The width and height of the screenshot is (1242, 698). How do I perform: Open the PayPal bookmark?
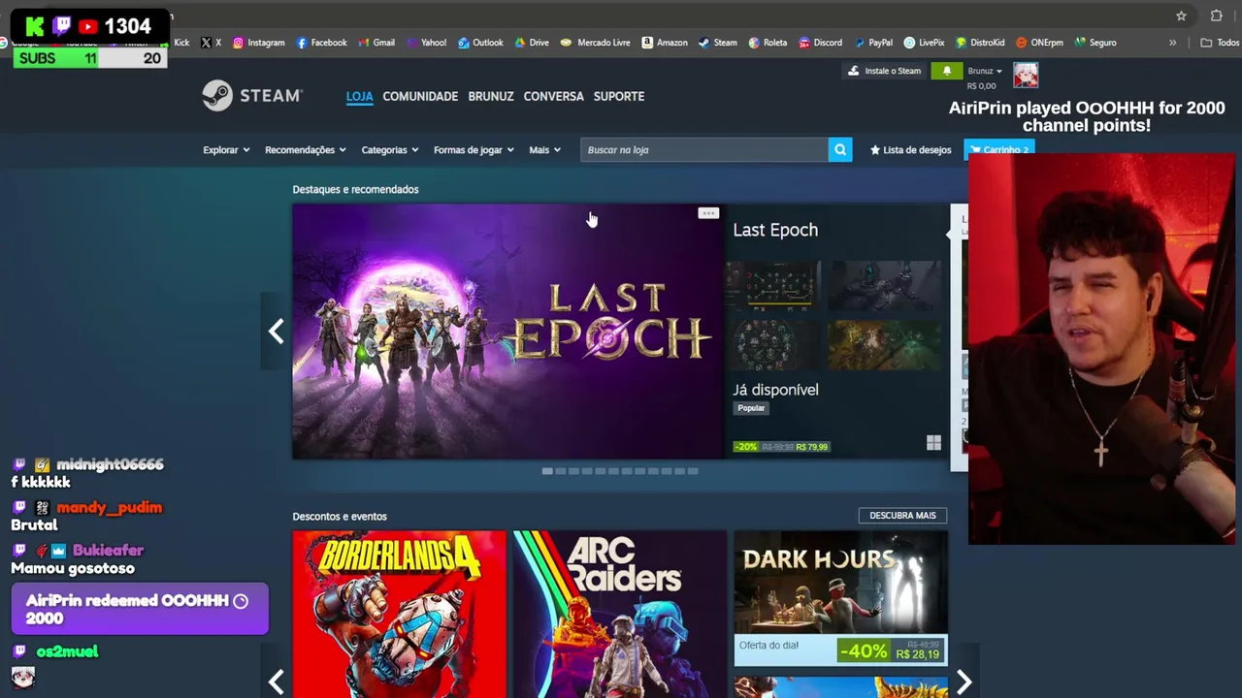(872, 43)
